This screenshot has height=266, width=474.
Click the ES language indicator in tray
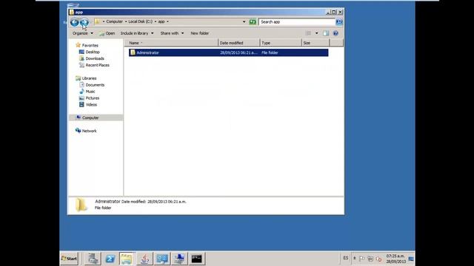pos(346,258)
